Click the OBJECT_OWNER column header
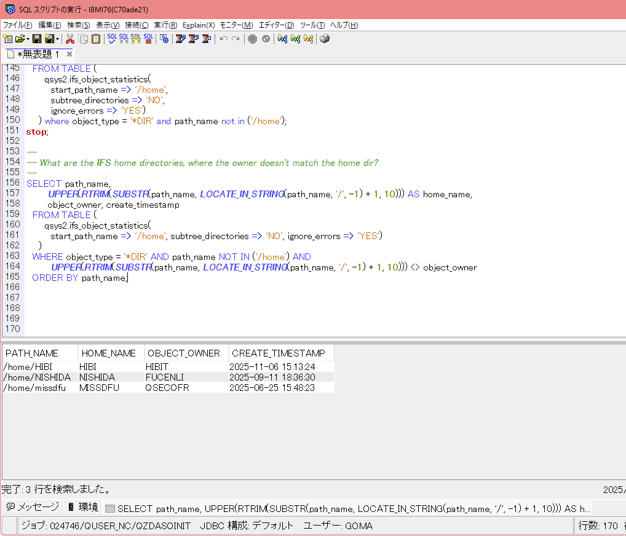This screenshot has width=626, height=536. pos(186,353)
